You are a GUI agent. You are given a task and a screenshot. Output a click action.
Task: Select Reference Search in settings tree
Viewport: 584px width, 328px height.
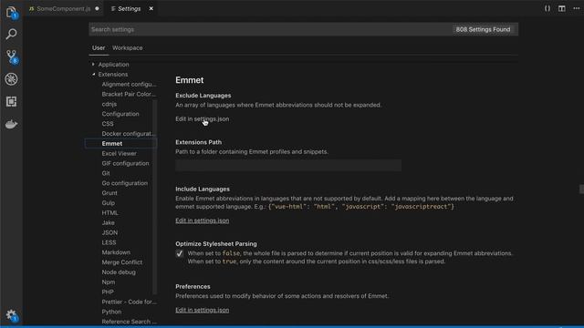pyautogui.click(x=129, y=322)
